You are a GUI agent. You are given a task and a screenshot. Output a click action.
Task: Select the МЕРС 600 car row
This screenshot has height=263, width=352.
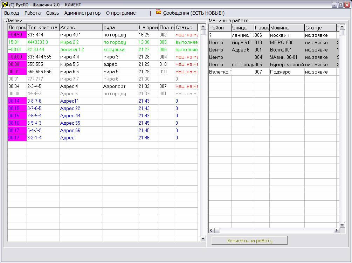coord(282,43)
